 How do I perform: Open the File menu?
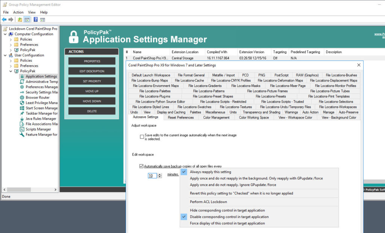tap(6, 12)
